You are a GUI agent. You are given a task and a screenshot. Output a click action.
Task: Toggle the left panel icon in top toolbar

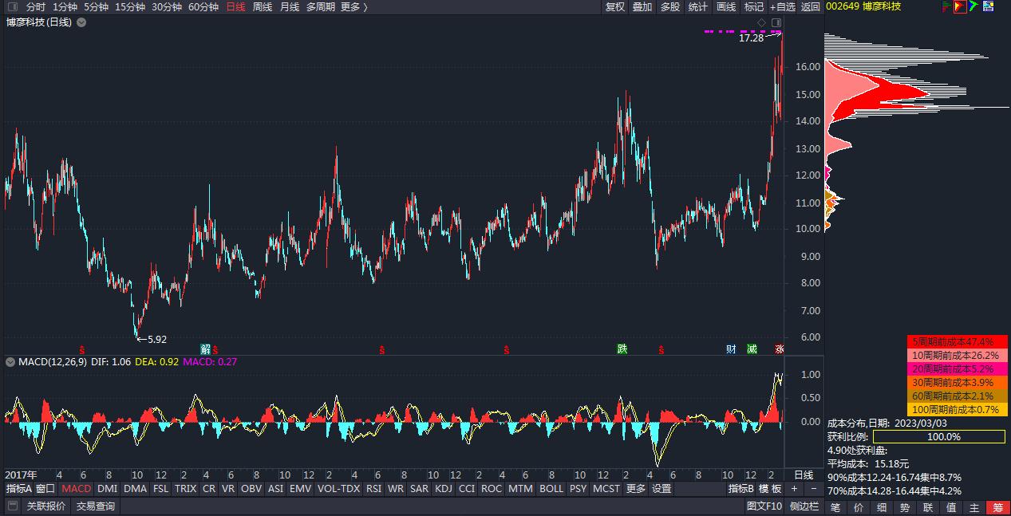coord(12,7)
